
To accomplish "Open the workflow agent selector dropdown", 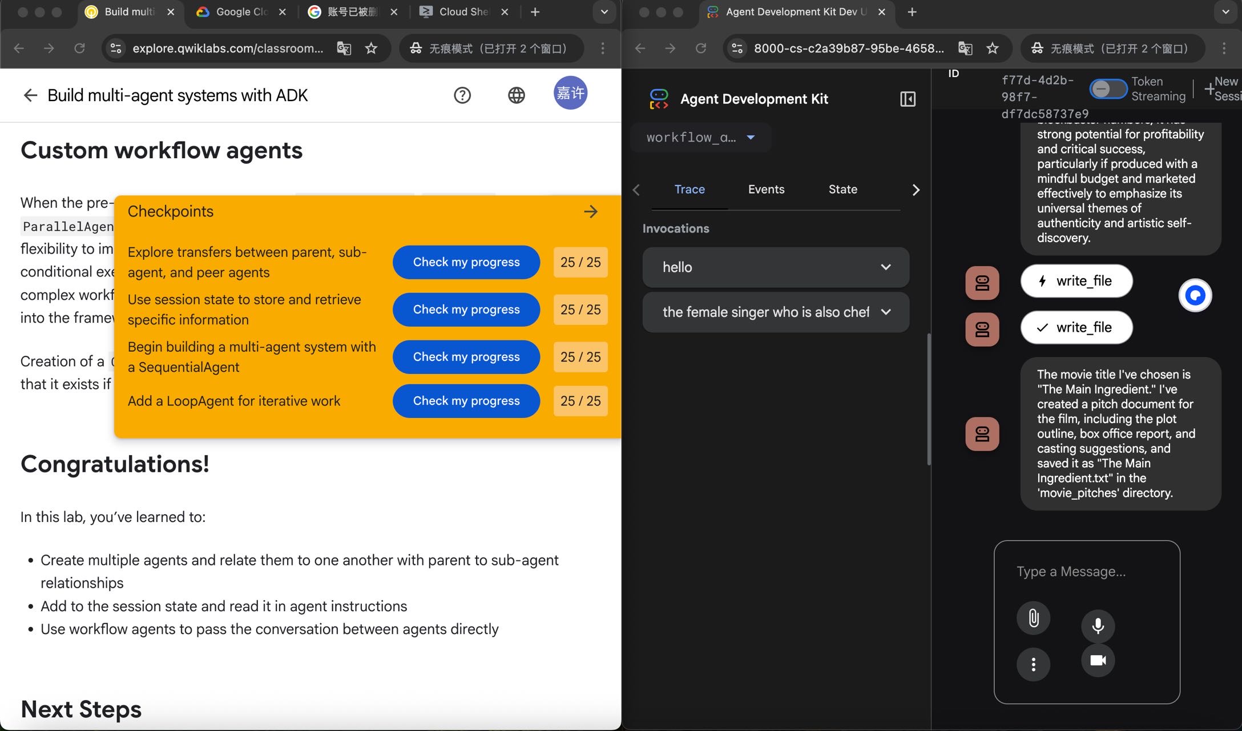I will pyautogui.click(x=701, y=138).
